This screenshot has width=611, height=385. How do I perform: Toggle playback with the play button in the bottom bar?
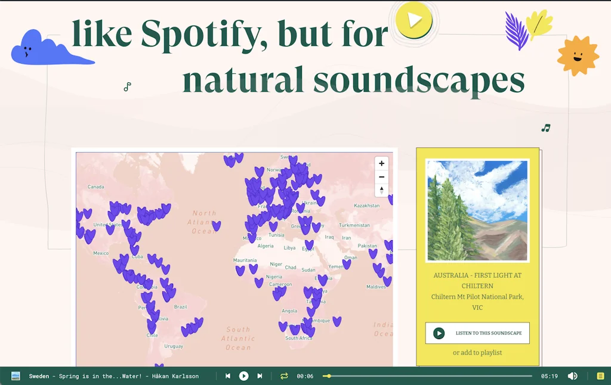click(x=243, y=376)
